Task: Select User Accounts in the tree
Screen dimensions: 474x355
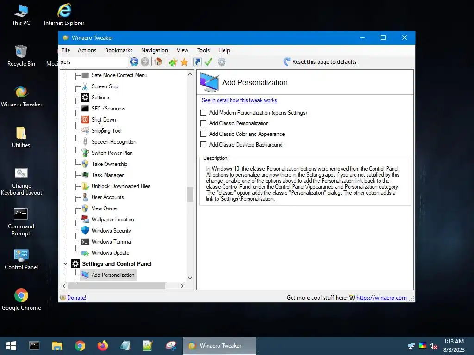Action: (x=107, y=197)
